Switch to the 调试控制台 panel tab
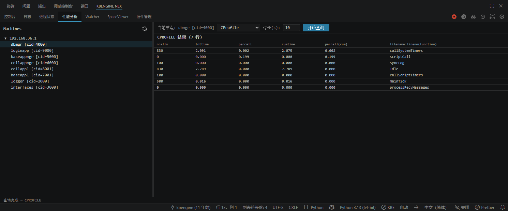The height and width of the screenshot is (211, 508). [63, 6]
